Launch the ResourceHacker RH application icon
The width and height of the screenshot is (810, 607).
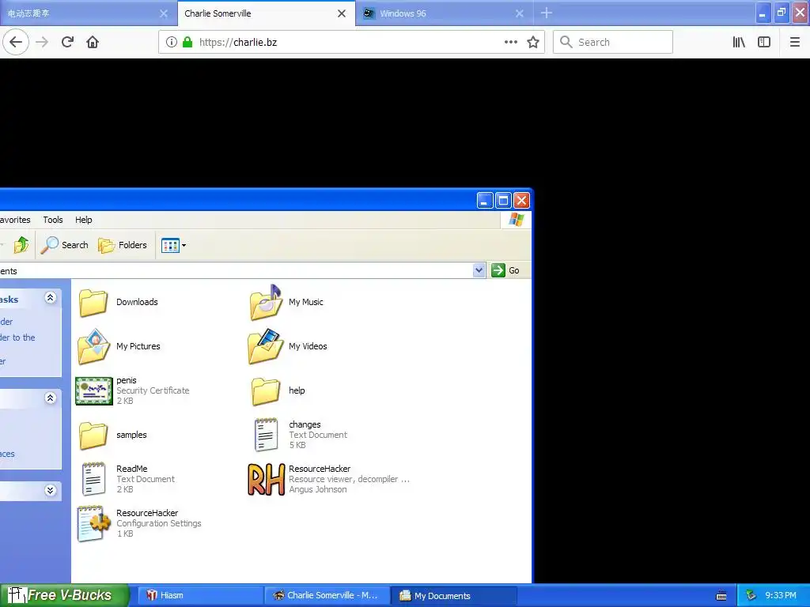(x=266, y=480)
